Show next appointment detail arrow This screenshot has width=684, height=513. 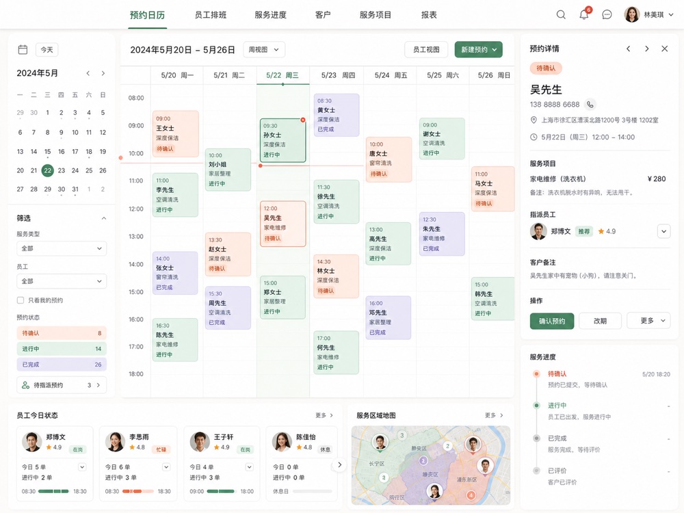click(647, 49)
